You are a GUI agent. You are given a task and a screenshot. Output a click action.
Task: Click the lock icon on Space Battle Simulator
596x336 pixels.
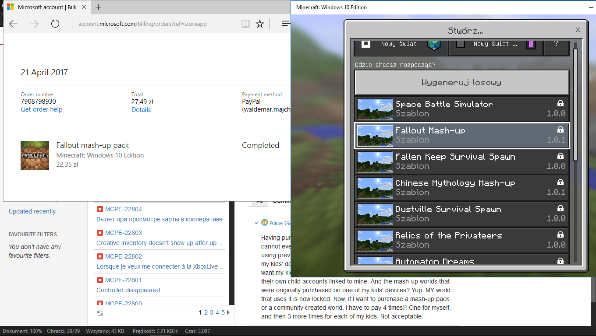[x=560, y=104]
